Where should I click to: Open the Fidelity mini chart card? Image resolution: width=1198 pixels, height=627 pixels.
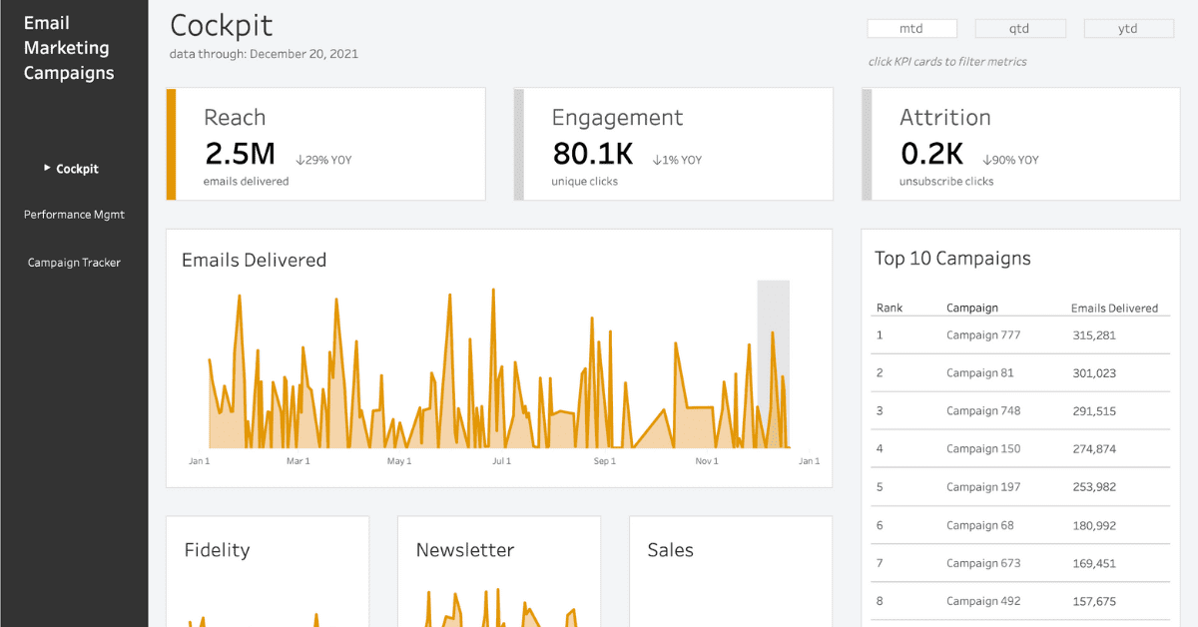tap(267, 571)
